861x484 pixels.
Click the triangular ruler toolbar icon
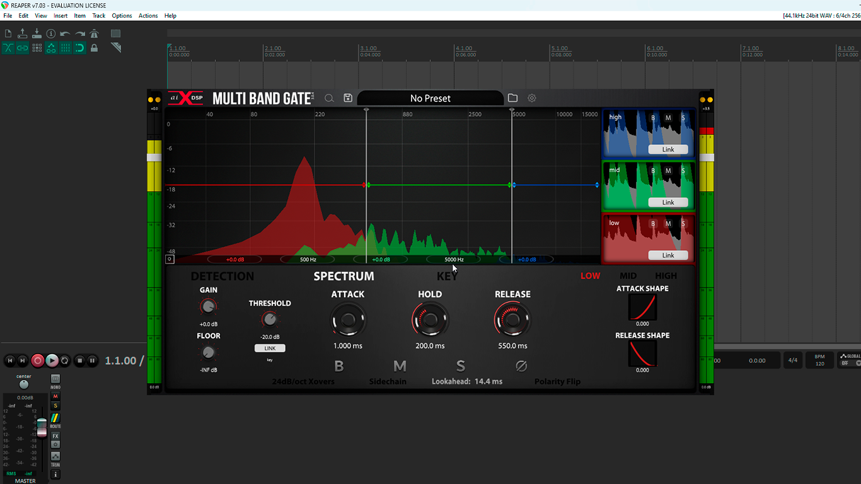coord(116,48)
